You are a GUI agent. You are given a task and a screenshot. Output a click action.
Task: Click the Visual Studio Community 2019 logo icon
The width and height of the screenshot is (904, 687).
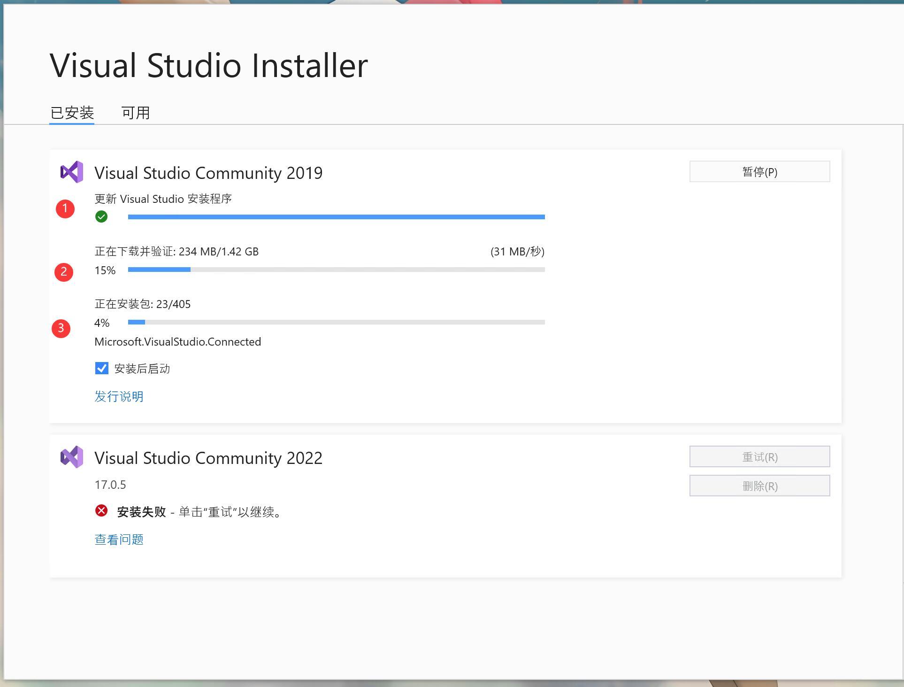click(x=72, y=172)
